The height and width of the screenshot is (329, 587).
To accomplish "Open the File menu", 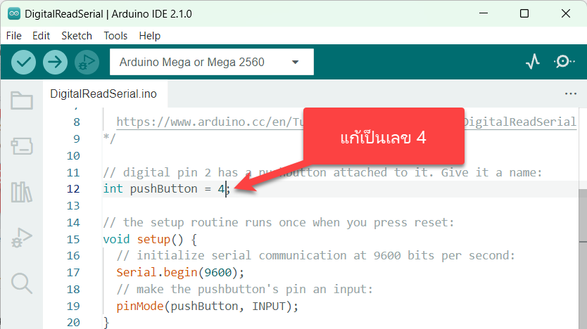I will (x=14, y=36).
